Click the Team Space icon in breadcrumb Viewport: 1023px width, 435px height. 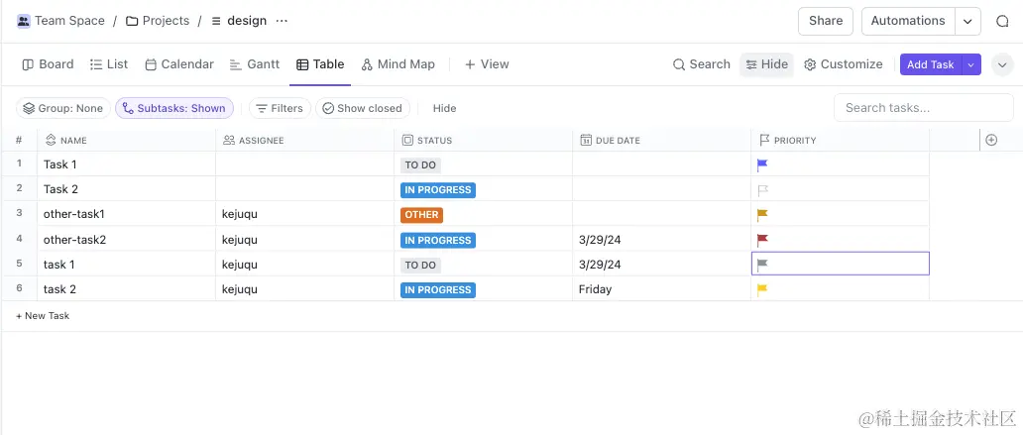pyautogui.click(x=24, y=21)
